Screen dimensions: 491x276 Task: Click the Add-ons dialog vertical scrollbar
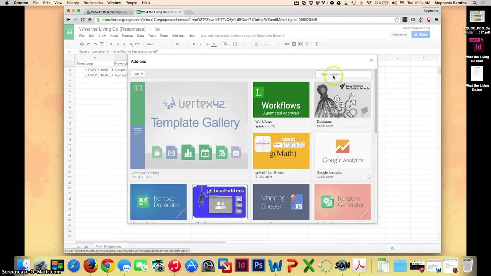376,102
